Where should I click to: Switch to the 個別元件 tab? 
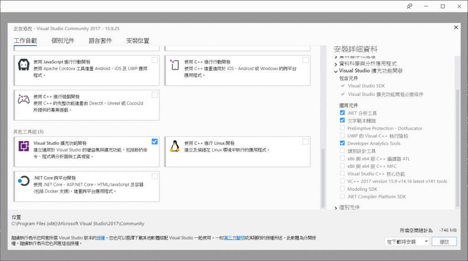pos(63,41)
